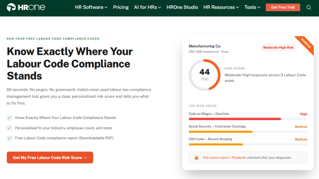Click 'RUN YOUR FREE LABOUR CODE COMPLIANCE CHECK' tagline
Image resolution: width=319 pixels, height=179 pixels.
(x=53, y=39)
